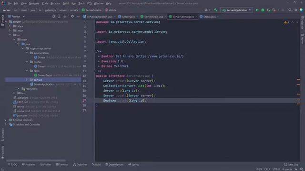Collapse the server root project node

pos(6,22)
